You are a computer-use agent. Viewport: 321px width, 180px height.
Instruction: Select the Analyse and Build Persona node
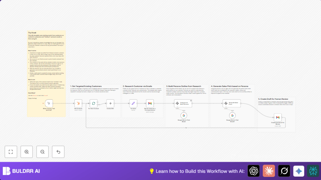(x=183, y=103)
